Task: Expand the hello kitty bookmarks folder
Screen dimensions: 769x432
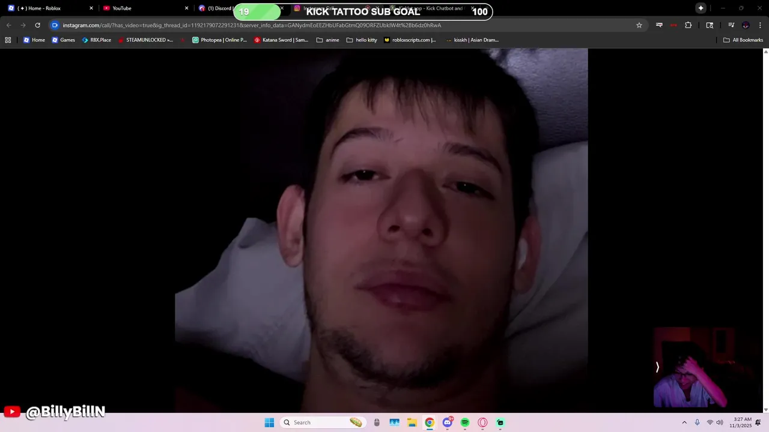Action: click(x=362, y=40)
